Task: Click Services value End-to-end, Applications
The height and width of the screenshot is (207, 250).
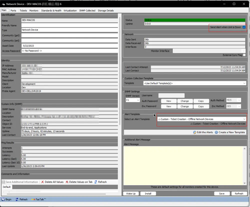Action: tap(34, 127)
